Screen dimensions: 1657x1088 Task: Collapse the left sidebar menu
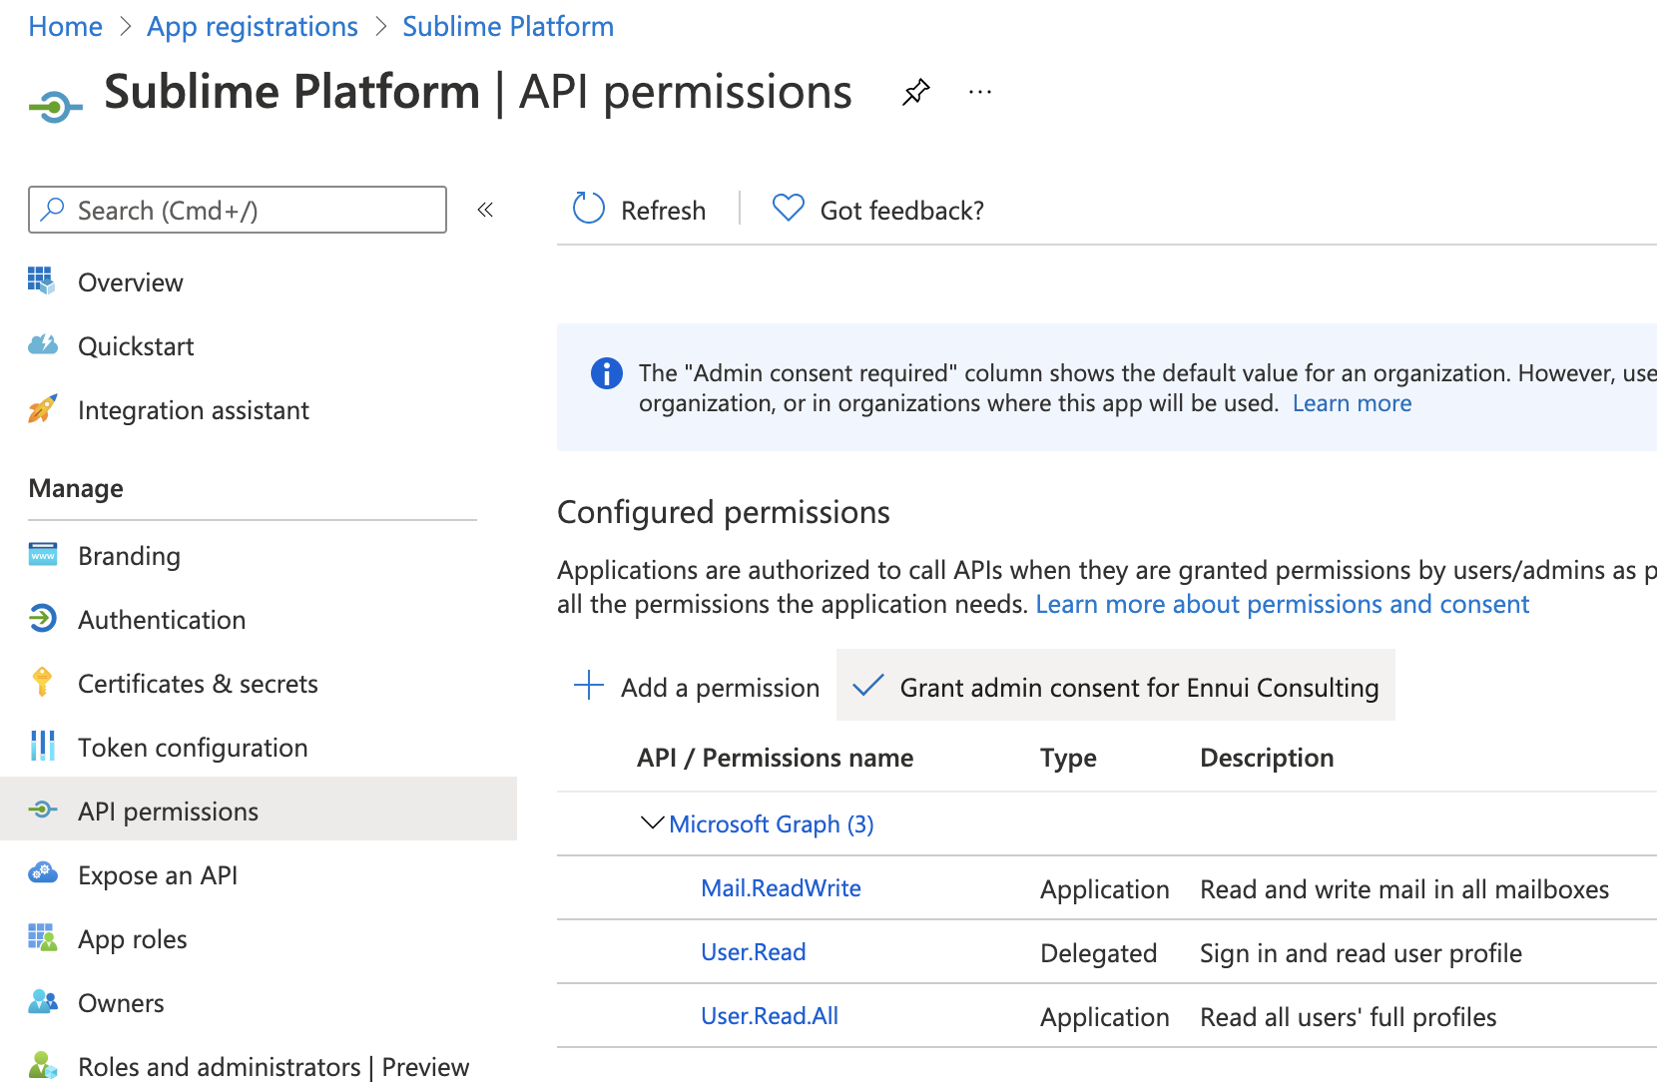point(485,210)
